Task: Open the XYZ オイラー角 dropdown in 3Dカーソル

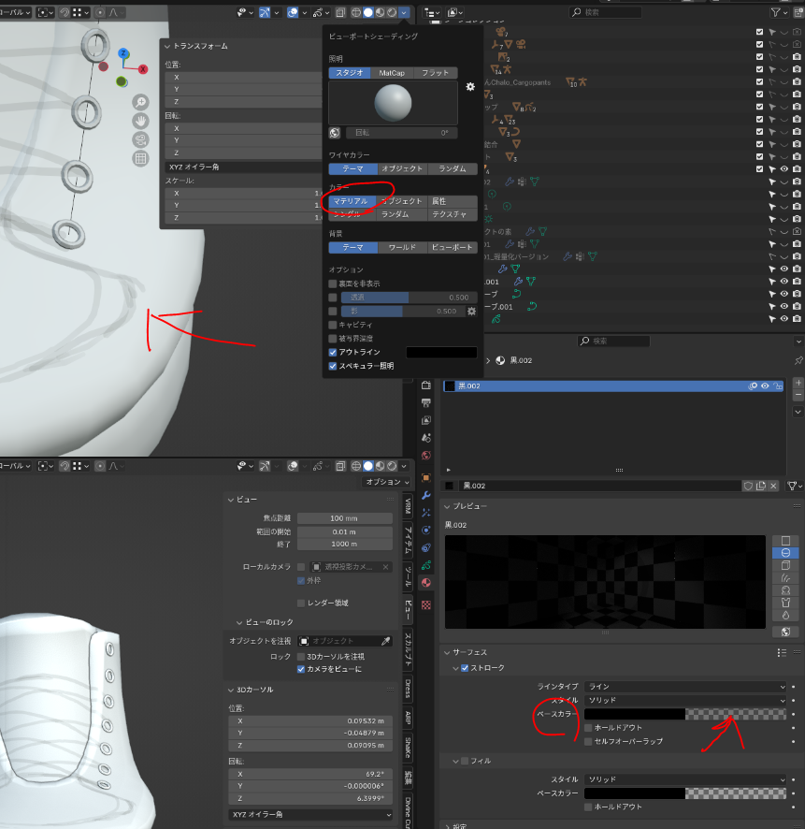Action: (312, 815)
